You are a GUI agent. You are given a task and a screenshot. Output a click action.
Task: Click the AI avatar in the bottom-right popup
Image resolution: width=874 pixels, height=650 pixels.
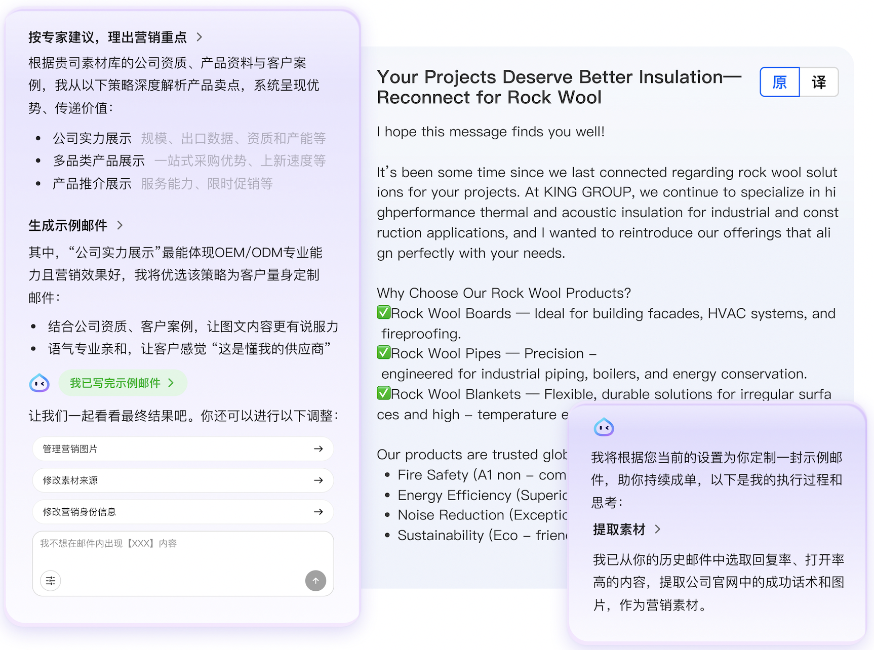click(604, 427)
